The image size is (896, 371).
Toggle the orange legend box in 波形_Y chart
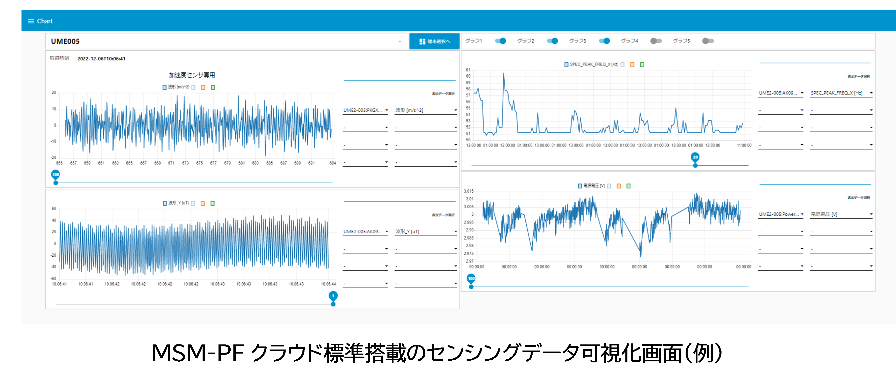click(x=203, y=203)
